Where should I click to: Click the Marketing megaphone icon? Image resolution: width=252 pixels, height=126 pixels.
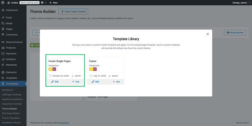(x=3, y=65)
